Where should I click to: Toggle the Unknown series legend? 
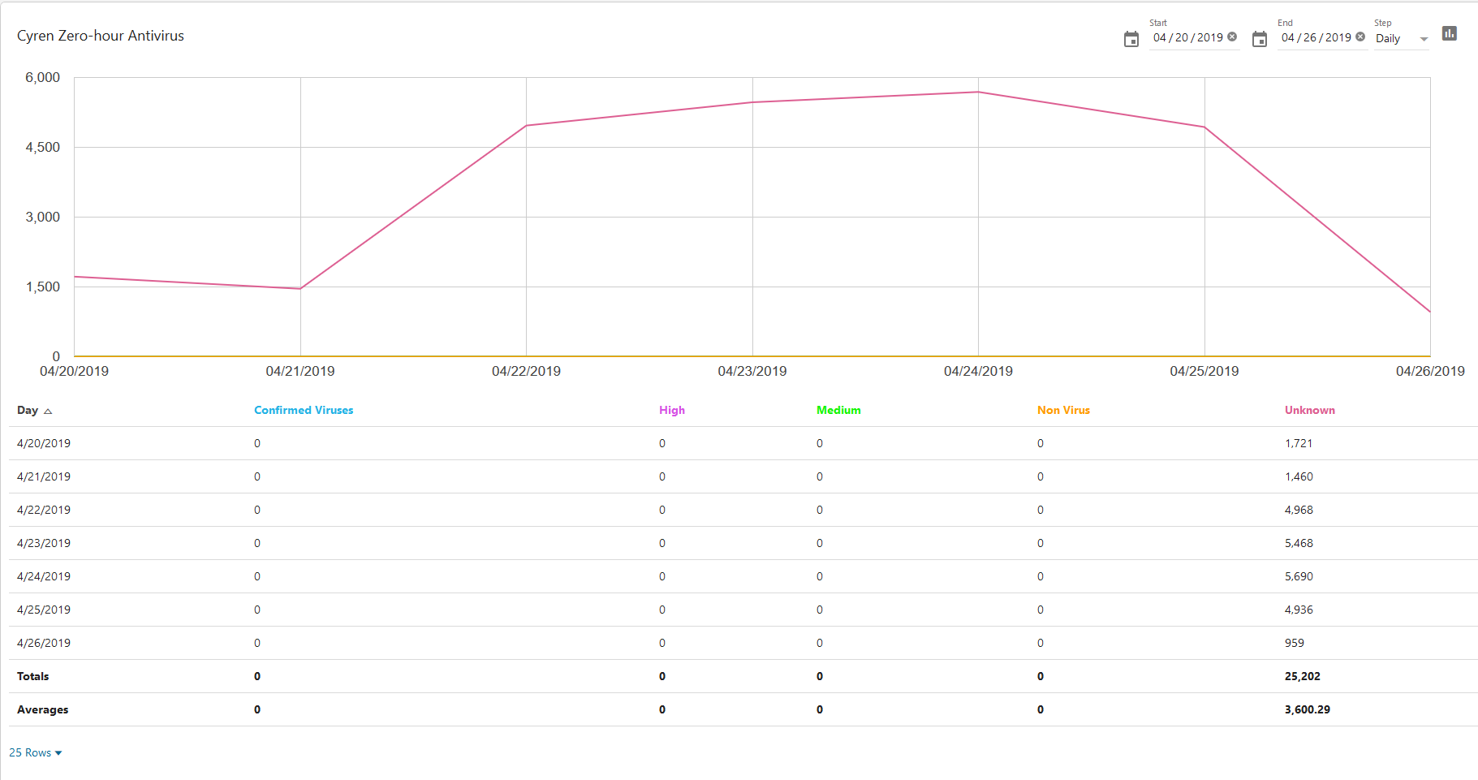click(x=1309, y=410)
